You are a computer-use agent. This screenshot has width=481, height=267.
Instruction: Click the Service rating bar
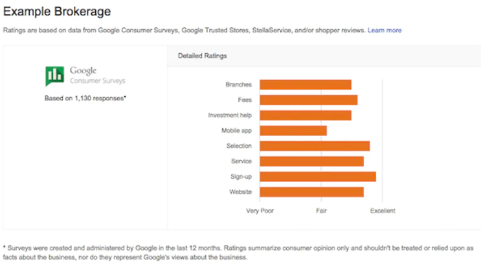click(311, 161)
